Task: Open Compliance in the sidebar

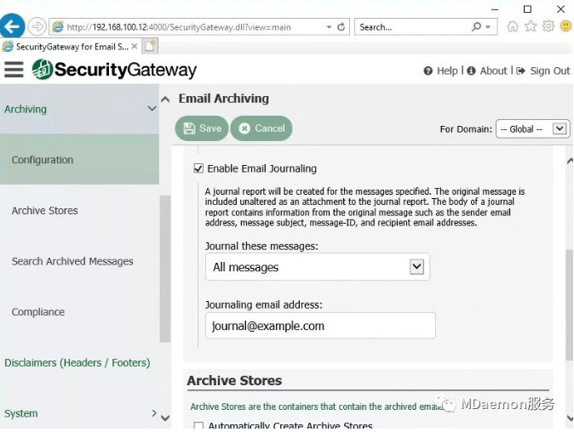Action: 38,312
